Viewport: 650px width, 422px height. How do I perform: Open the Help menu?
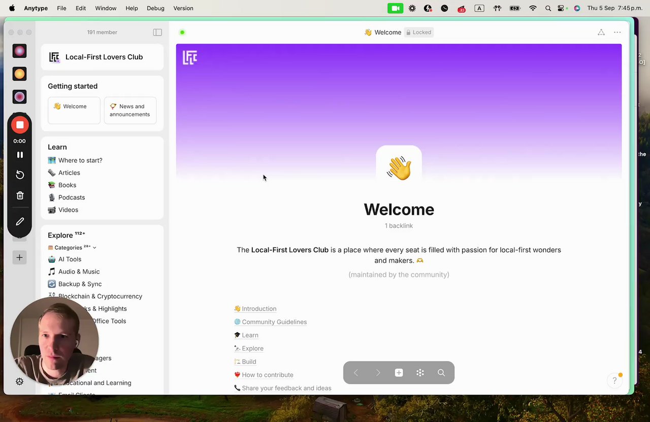point(132,8)
